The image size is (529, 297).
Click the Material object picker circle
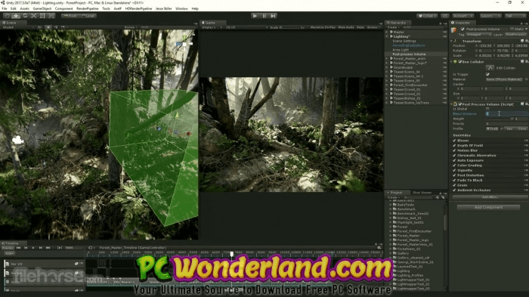pyautogui.click(x=526, y=79)
